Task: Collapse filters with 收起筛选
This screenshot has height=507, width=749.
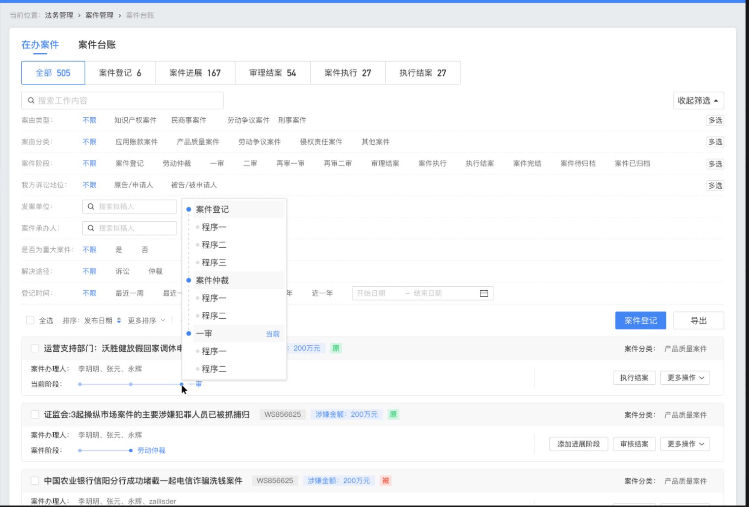Action: point(698,101)
